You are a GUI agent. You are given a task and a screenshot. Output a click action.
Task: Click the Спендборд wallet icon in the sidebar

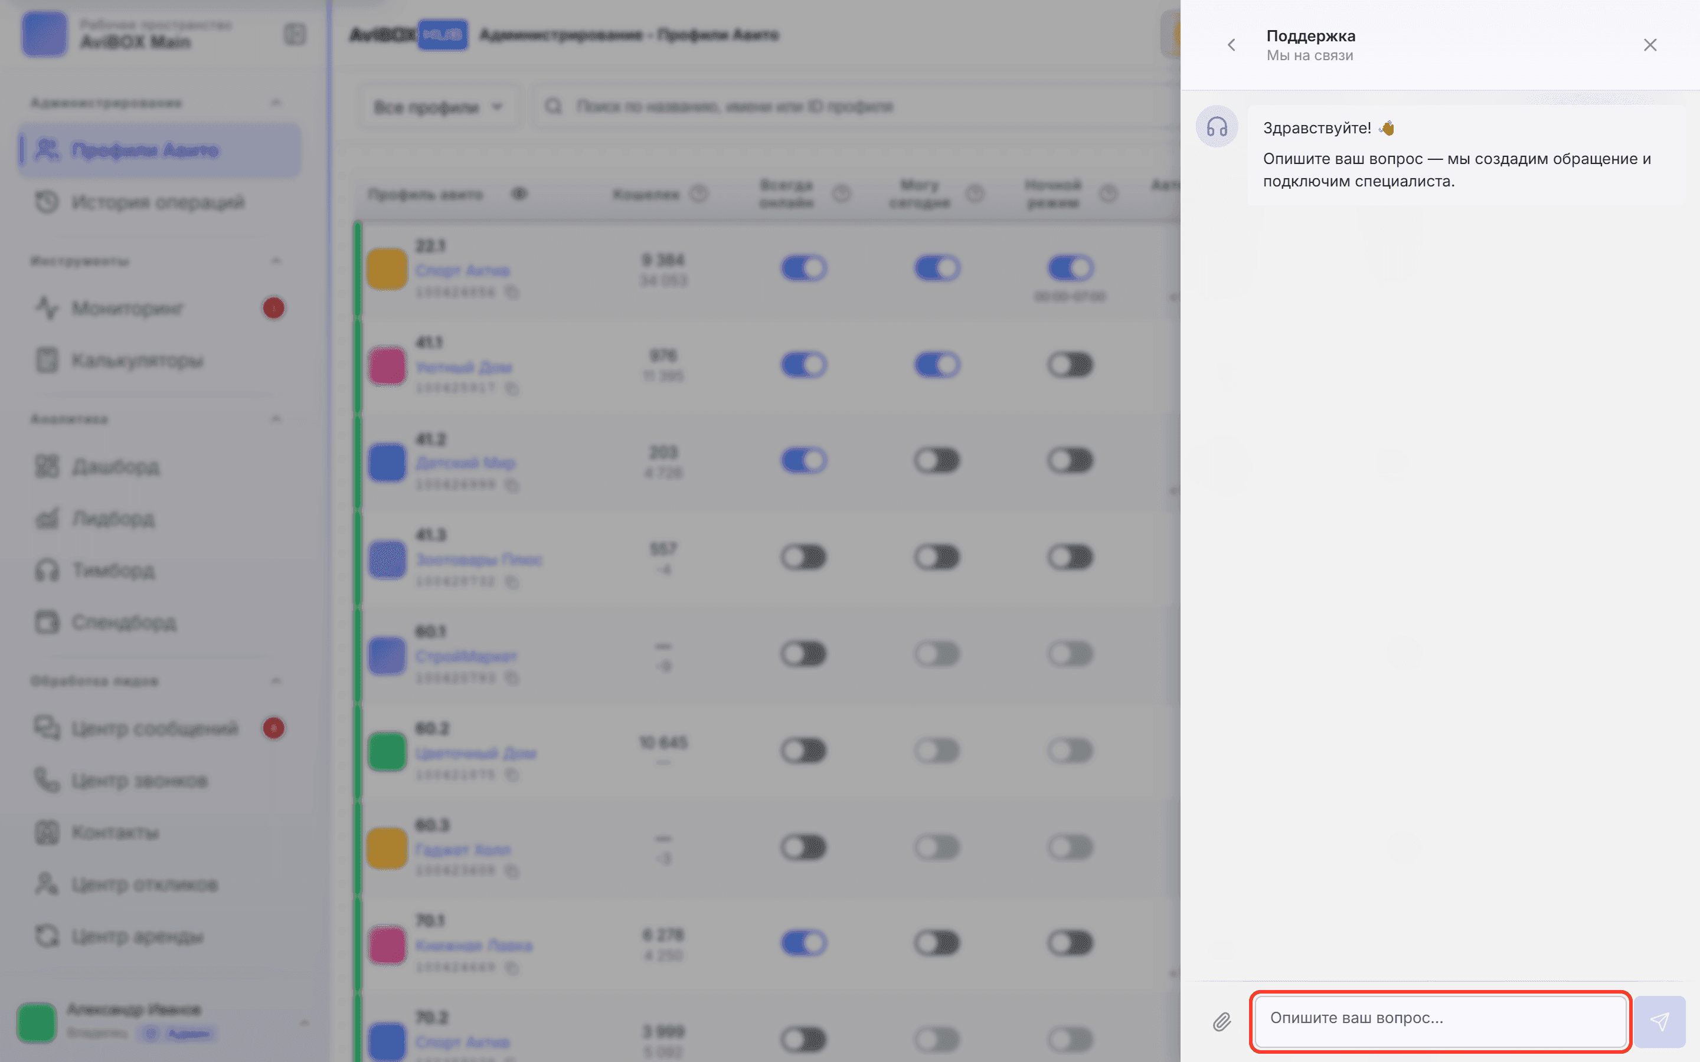(47, 622)
